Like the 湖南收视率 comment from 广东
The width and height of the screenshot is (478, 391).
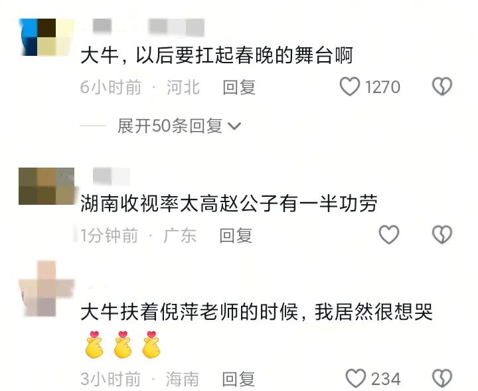pyautogui.click(x=388, y=235)
